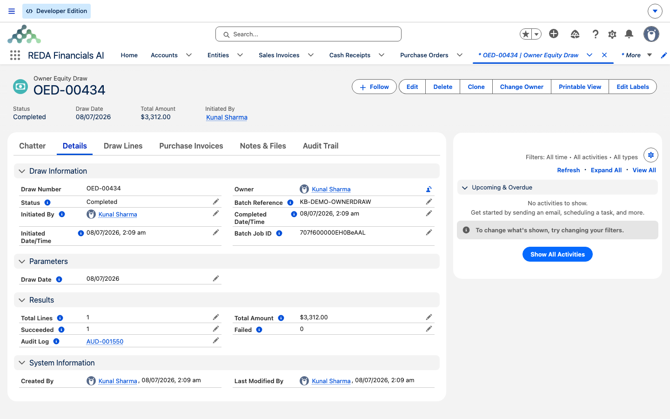Click the notifications bell icon
The image size is (670, 419).
(x=629, y=34)
